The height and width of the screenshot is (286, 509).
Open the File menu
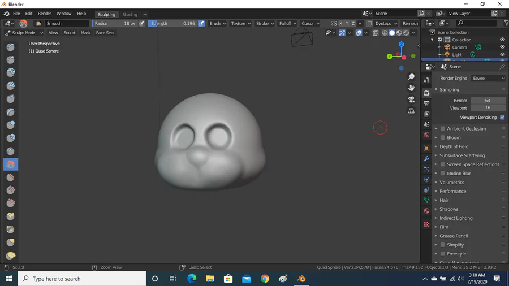pos(16,14)
